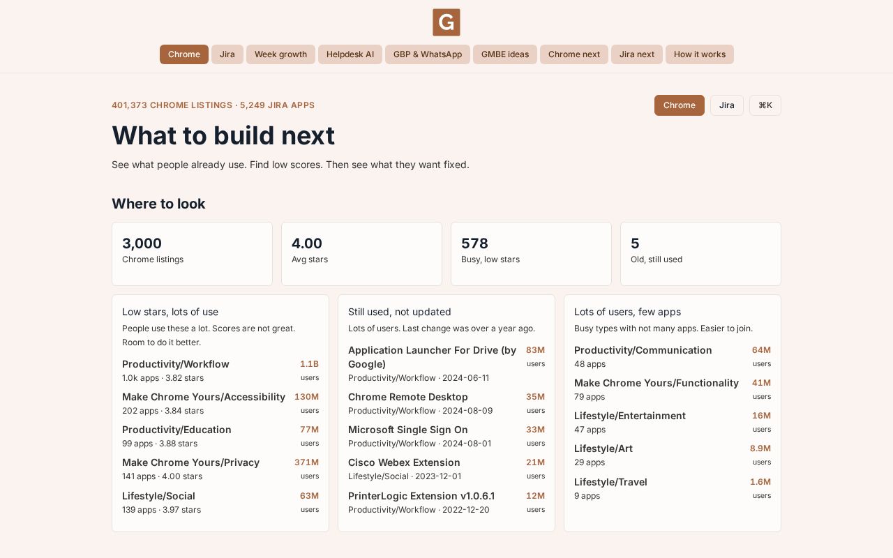
Task: Click the G logo icon
Action: (446, 22)
